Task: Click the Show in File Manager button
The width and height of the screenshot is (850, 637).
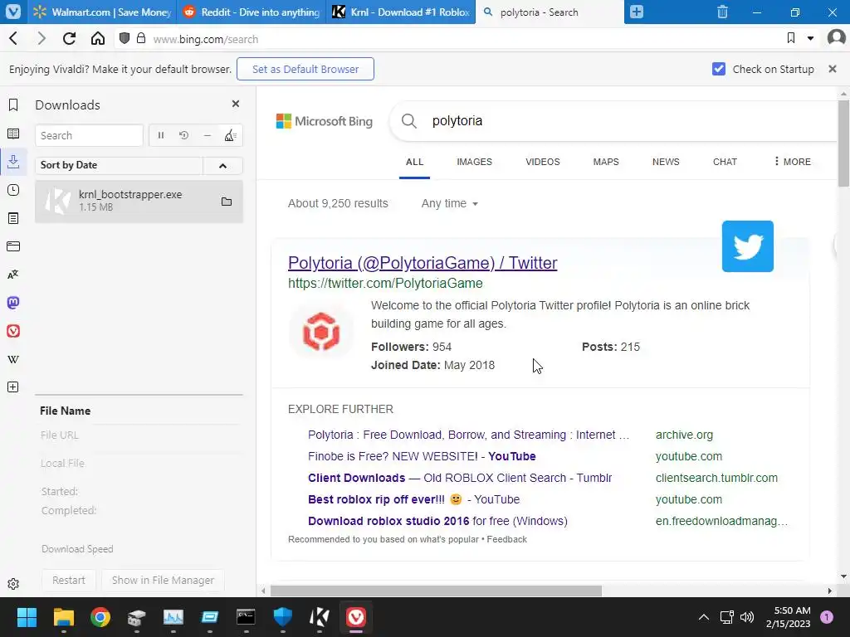Action: 163,580
